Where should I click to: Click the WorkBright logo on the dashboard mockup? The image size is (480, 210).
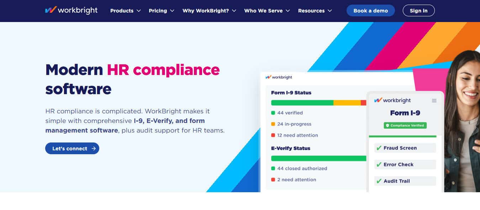[x=279, y=77]
